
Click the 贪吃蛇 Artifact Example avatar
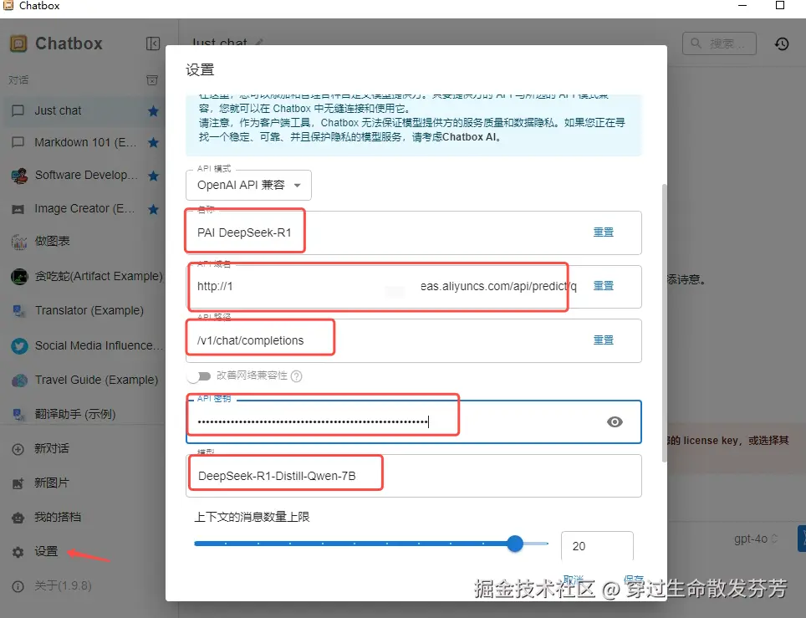pos(19,277)
